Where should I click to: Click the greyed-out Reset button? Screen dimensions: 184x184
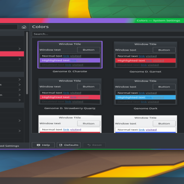[x=94, y=145]
